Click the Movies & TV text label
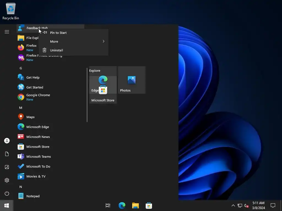The image size is (282, 211). tap(36, 176)
